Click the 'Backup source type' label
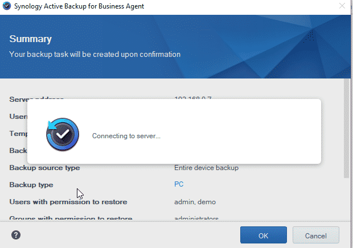Screen dimensions: 353x248 click(44, 168)
